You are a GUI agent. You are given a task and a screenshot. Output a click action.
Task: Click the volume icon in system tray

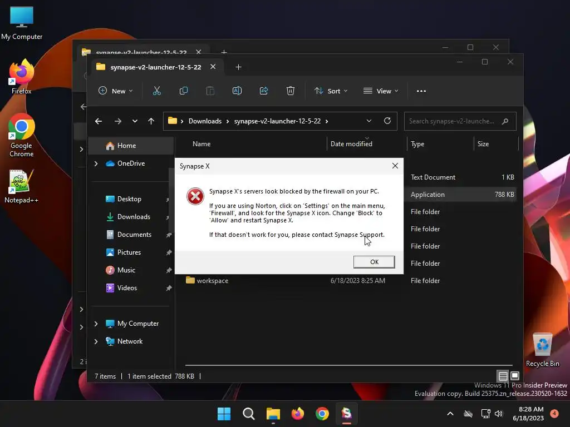(499, 414)
